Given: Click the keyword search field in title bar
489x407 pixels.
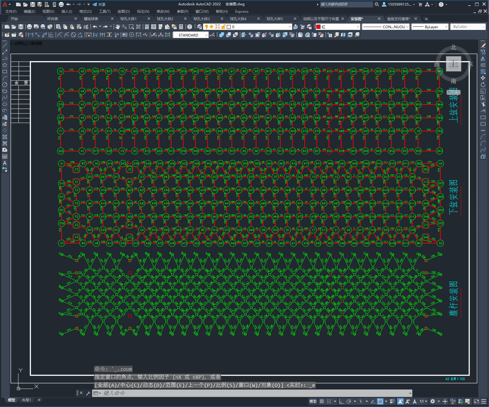Looking at the screenshot, I should 346,4.
